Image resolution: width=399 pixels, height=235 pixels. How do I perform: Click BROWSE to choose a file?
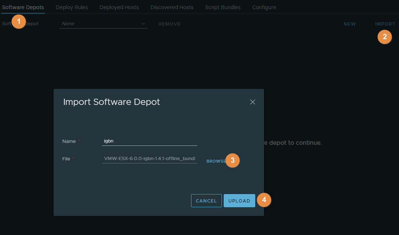pyautogui.click(x=216, y=161)
